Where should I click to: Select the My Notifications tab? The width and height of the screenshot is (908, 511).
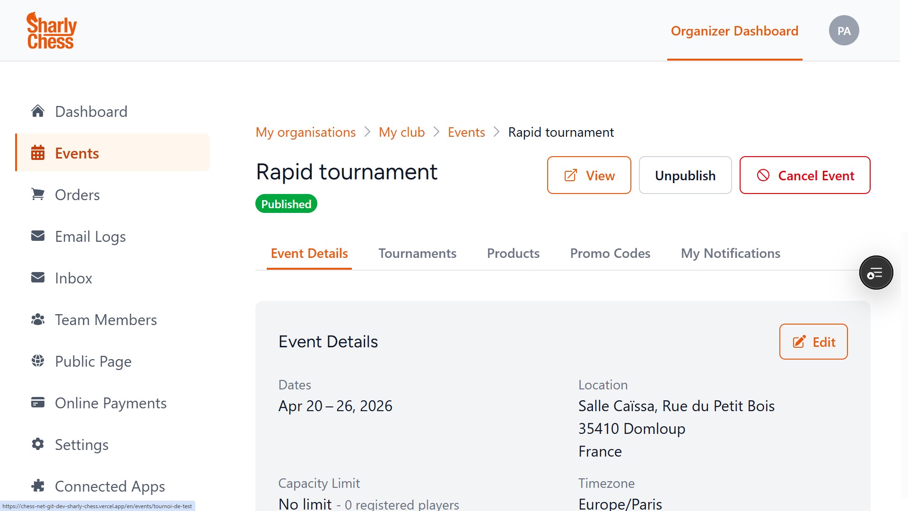click(730, 254)
